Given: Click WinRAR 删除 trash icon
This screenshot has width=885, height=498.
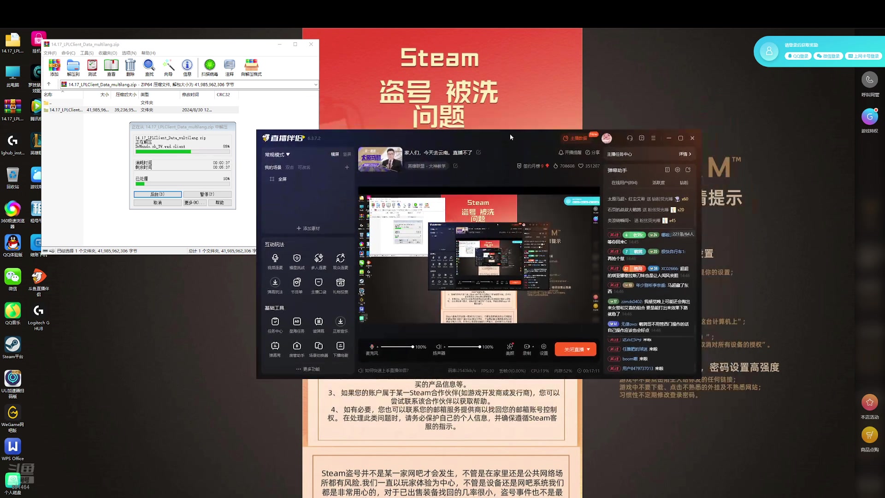Looking at the screenshot, I should (x=130, y=67).
